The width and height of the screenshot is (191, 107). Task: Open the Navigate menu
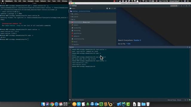tap(30, 1)
